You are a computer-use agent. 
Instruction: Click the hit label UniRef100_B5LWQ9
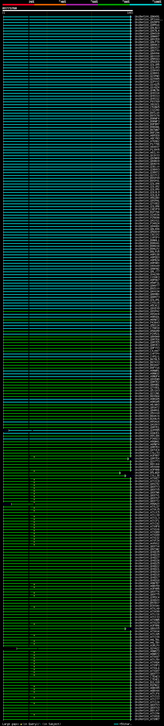(147, 473)
